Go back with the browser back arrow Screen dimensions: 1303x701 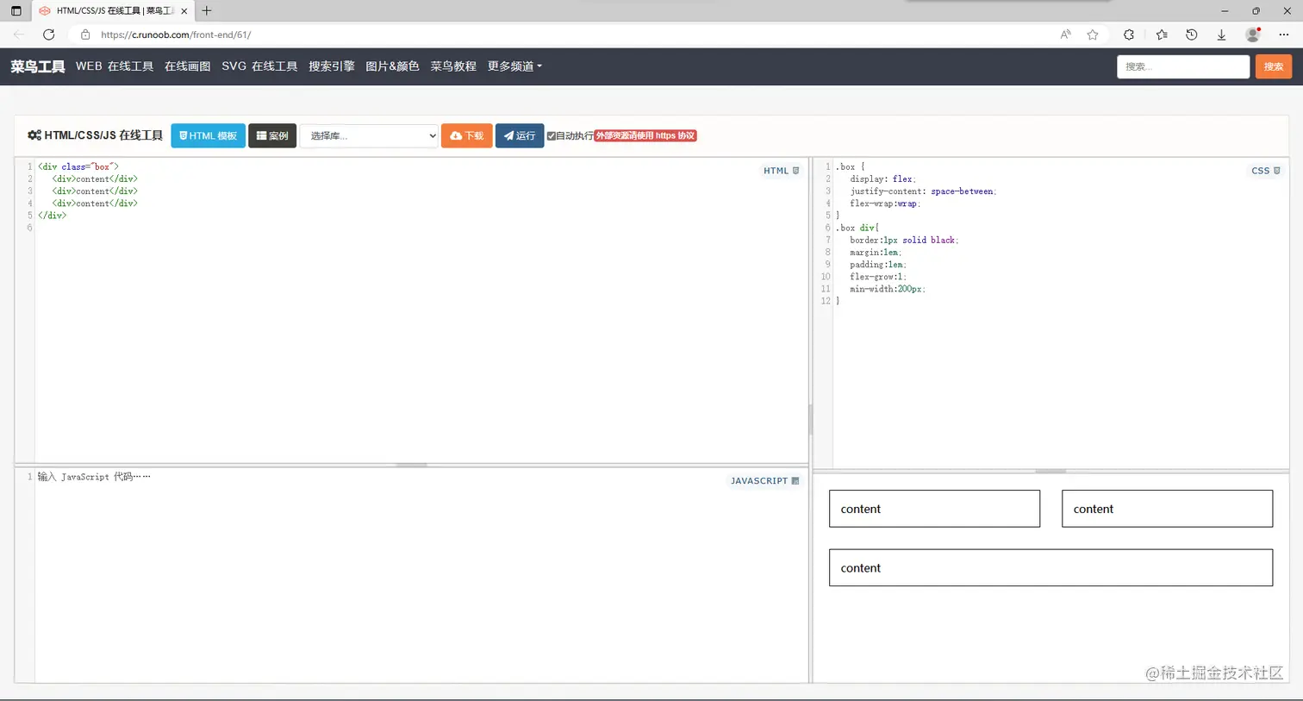click(19, 34)
